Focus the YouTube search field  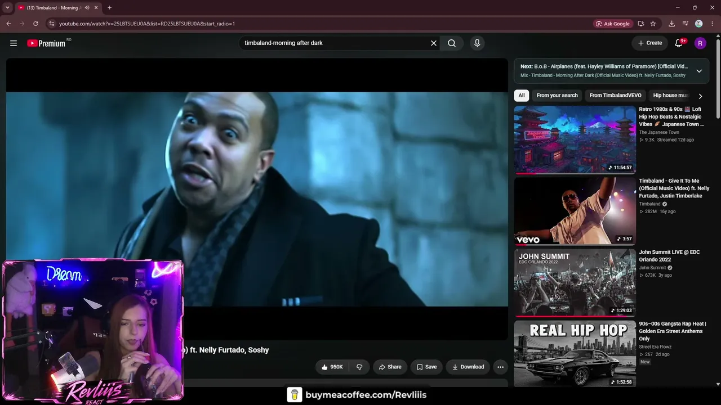[335, 43]
